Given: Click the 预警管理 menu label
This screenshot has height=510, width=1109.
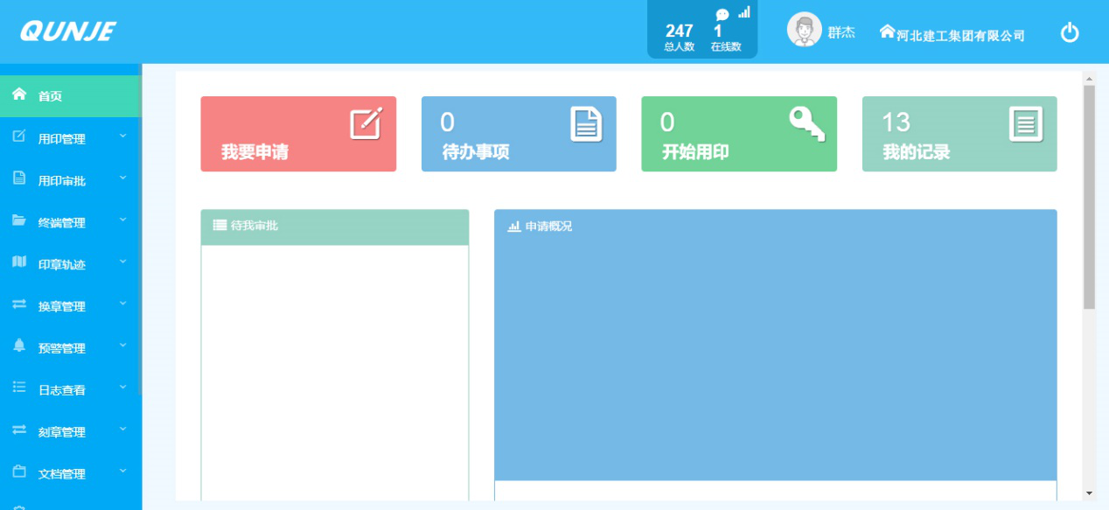Looking at the screenshot, I should click(x=62, y=348).
